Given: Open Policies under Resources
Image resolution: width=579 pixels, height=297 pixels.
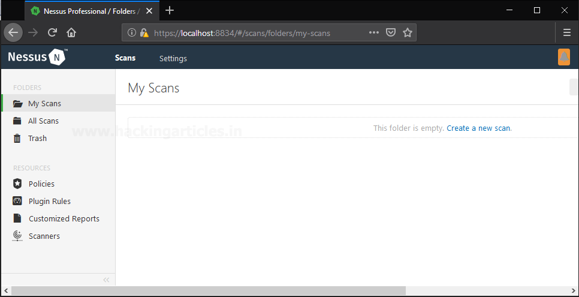Looking at the screenshot, I should [58, 184].
